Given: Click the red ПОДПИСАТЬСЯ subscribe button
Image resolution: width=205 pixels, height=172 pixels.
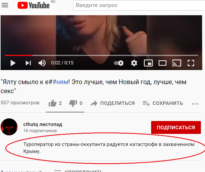Looking at the screenshot, I should pyautogui.click(x=176, y=127).
